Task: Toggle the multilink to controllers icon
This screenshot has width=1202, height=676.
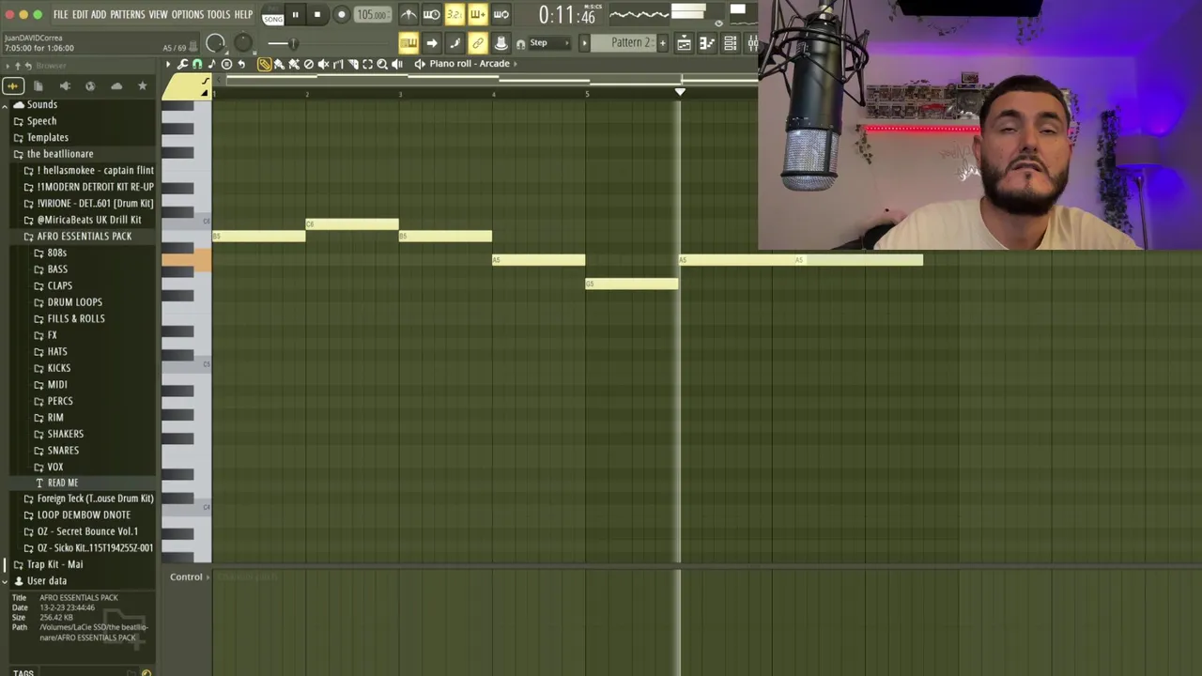Action: pyautogui.click(x=478, y=43)
